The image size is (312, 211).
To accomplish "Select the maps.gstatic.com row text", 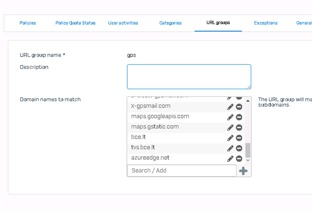I will tap(155, 127).
